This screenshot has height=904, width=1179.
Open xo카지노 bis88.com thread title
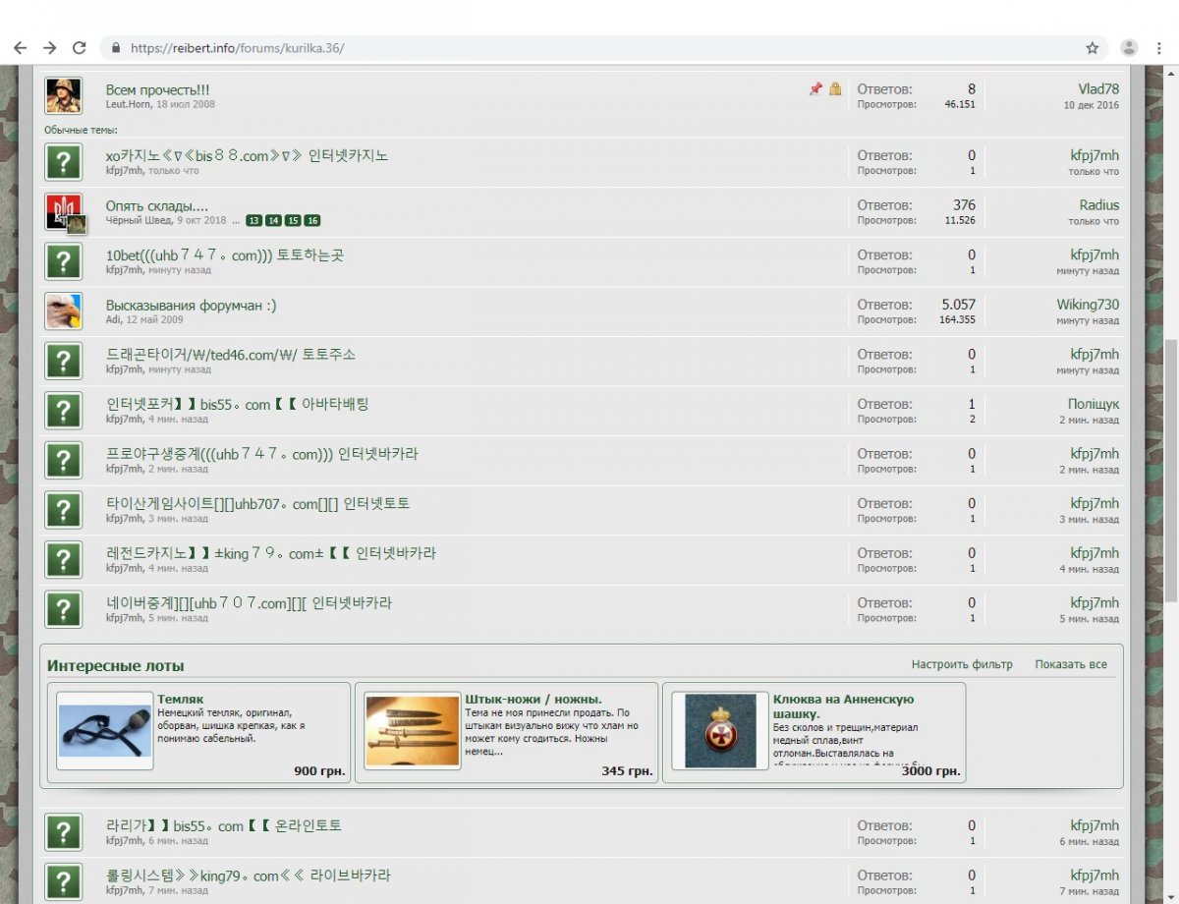pyautogui.click(x=247, y=155)
